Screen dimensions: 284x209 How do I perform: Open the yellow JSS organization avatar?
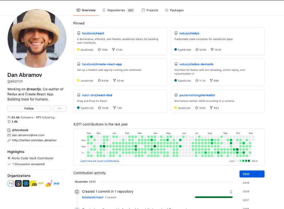(34, 184)
